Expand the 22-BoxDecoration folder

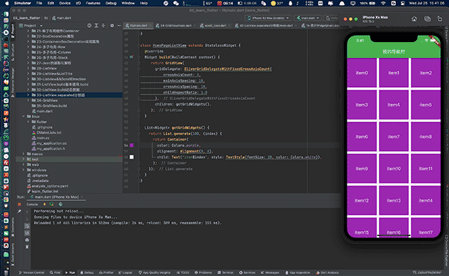(28, 37)
